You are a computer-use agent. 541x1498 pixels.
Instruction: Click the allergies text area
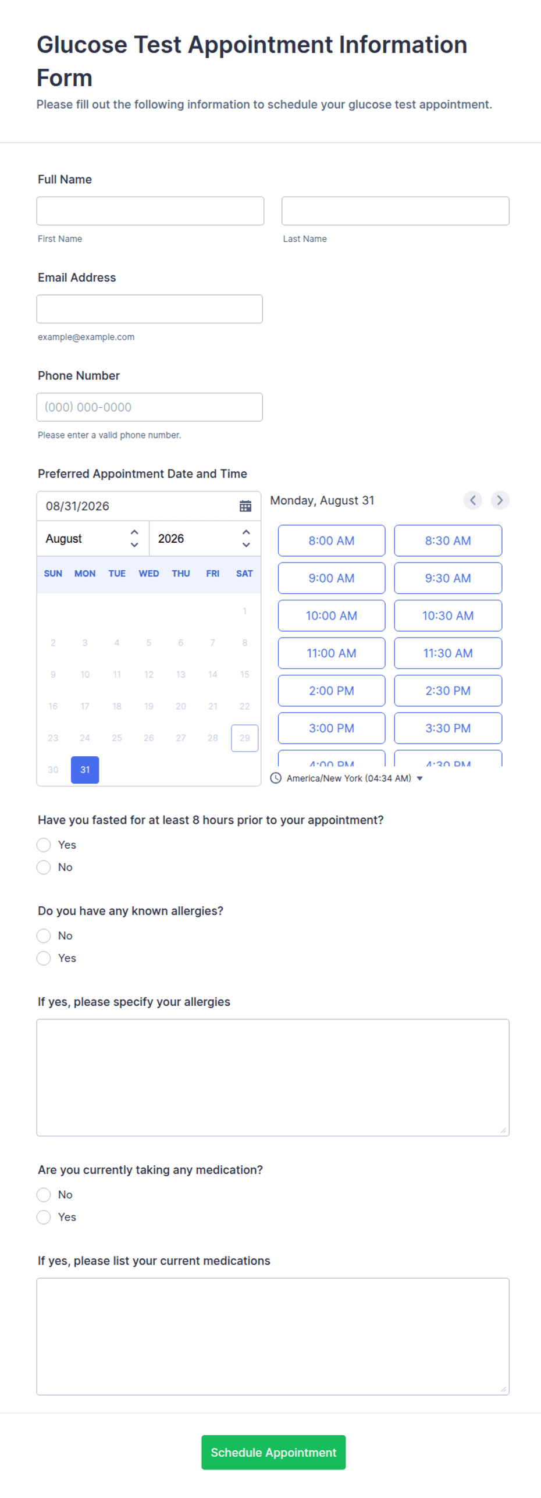coord(273,1077)
